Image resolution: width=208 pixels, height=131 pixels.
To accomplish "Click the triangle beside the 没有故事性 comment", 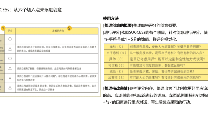I will click(10, 88).
